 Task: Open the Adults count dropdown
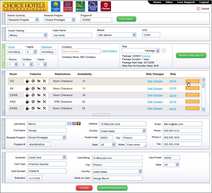tap(45, 64)
